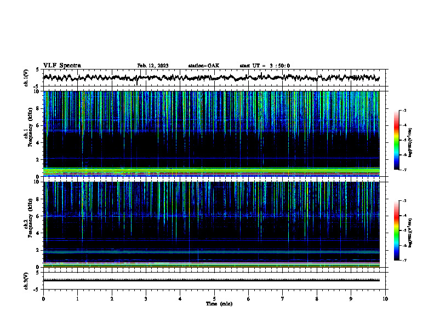Click the 5 minute tick label
Screen dimensions: 434x335
tap(214, 299)
